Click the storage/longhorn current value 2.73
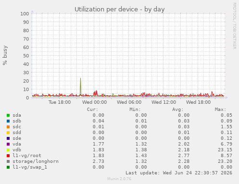This screenshot has width=239, height=184. pos(99,161)
